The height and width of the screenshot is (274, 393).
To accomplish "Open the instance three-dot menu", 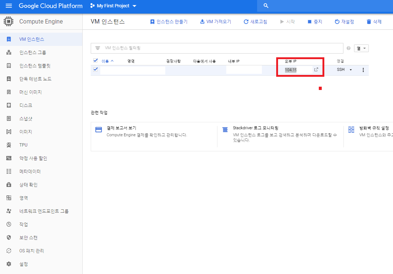I will (x=363, y=70).
